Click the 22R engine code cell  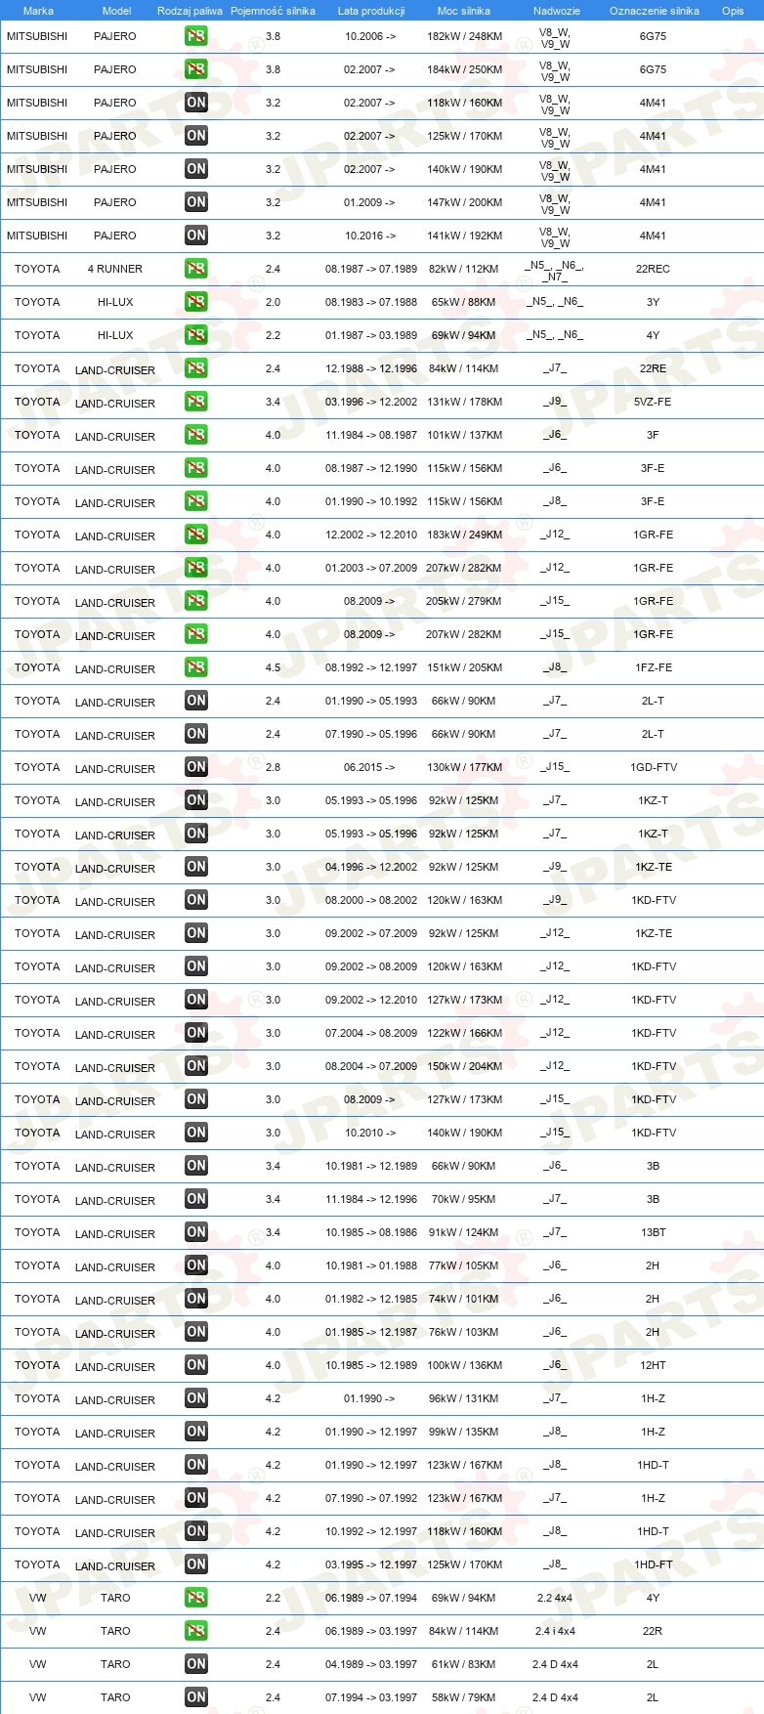tap(653, 1631)
